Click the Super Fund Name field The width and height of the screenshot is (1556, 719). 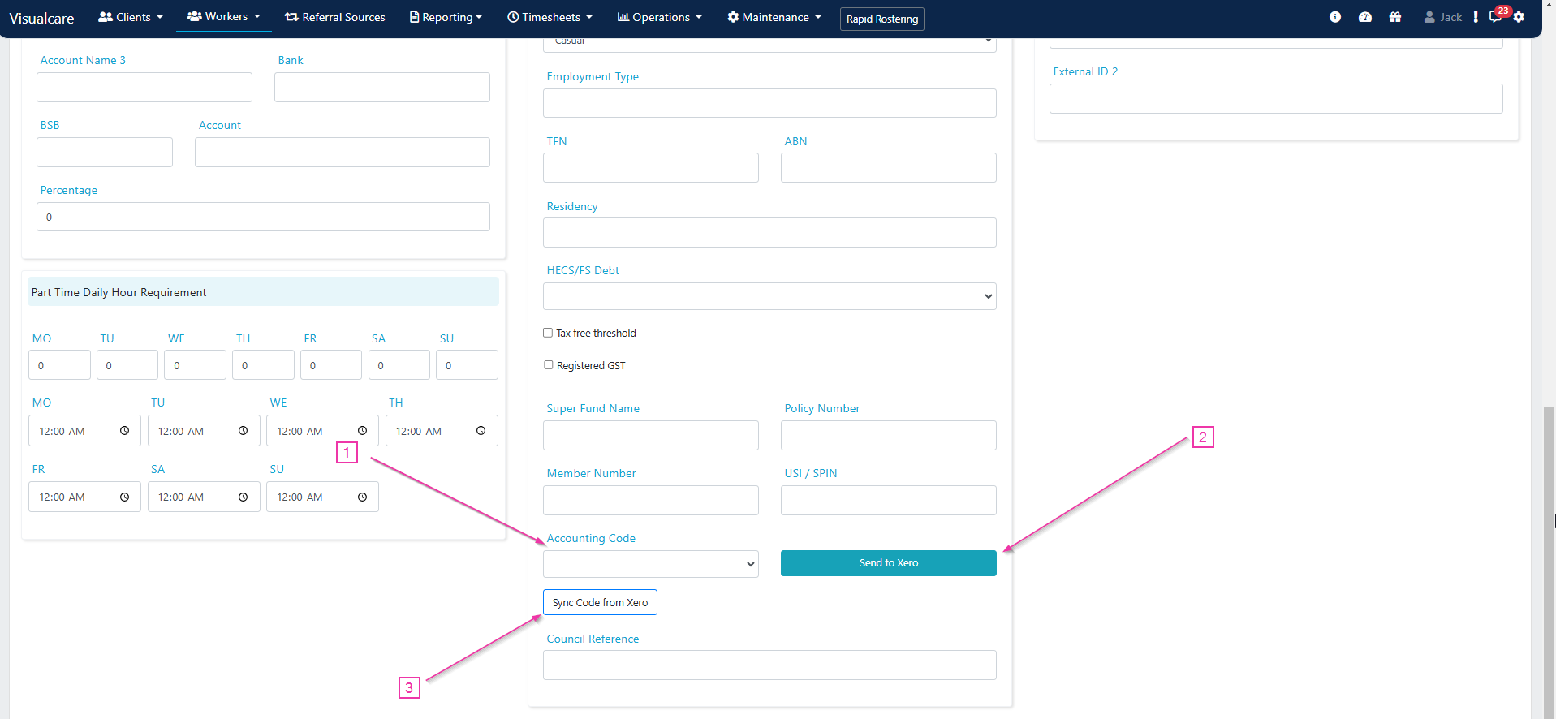click(x=651, y=436)
